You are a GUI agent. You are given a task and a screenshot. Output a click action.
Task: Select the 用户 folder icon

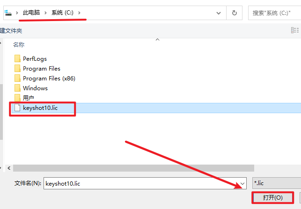point(17,98)
